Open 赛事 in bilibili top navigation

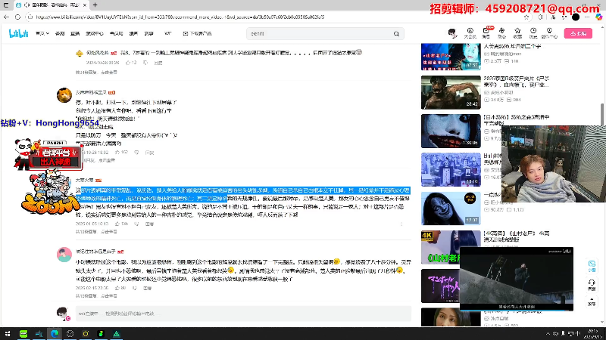148,33
